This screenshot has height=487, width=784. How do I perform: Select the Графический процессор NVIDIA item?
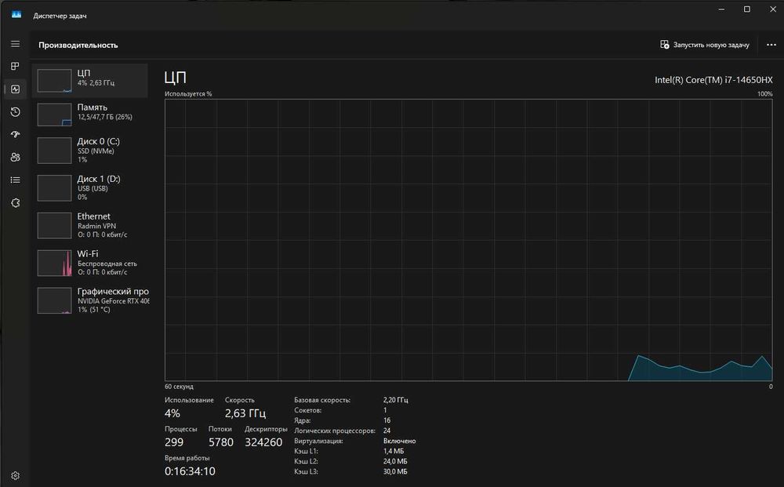(90, 300)
